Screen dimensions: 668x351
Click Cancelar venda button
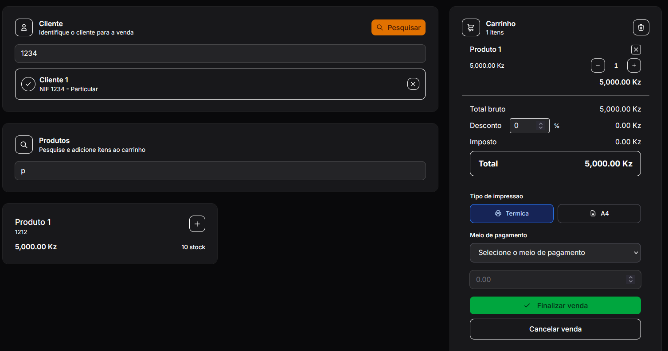tap(555, 329)
